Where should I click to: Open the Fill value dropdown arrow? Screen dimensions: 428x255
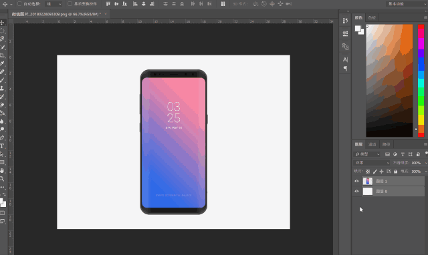point(426,172)
